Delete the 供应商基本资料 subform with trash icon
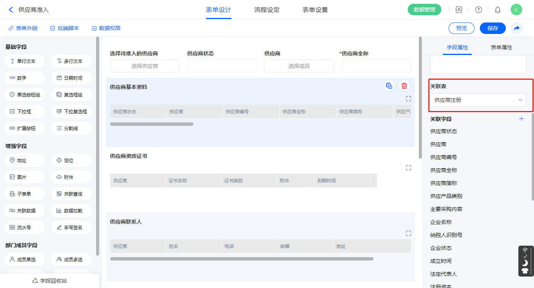The image size is (534, 288). pos(404,86)
